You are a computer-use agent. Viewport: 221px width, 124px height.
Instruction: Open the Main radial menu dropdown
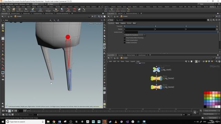[x=54, y=4]
